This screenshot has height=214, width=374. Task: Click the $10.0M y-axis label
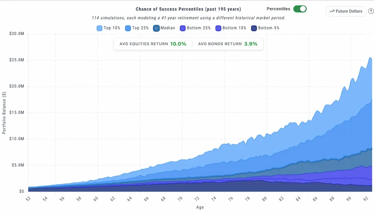click(17, 139)
